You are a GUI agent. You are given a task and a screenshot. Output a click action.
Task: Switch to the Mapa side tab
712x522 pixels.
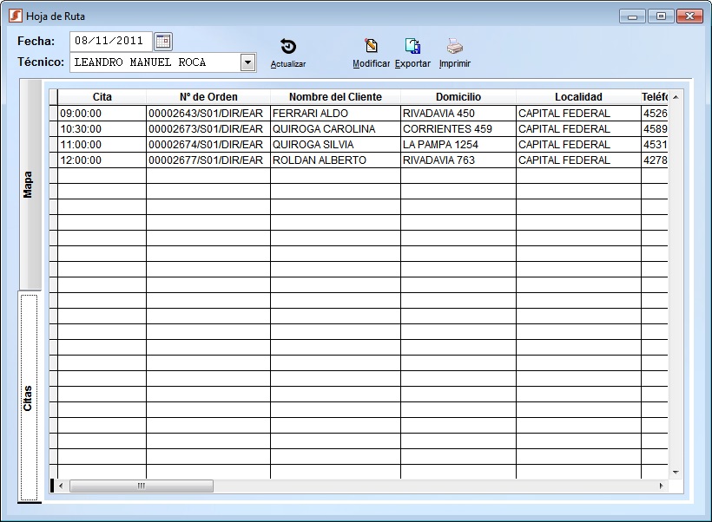coord(29,184)
